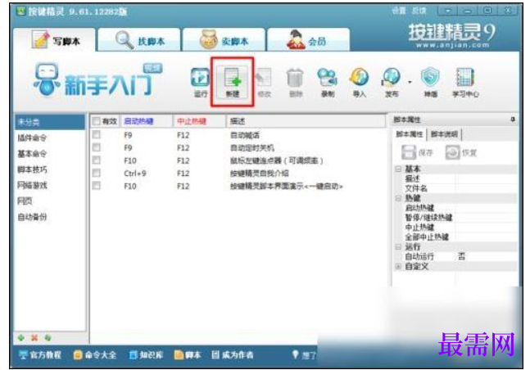Screen dimensions: 530x370
Task: Check the box for 自动喊话 script
Action: click(x=97, y=134)
